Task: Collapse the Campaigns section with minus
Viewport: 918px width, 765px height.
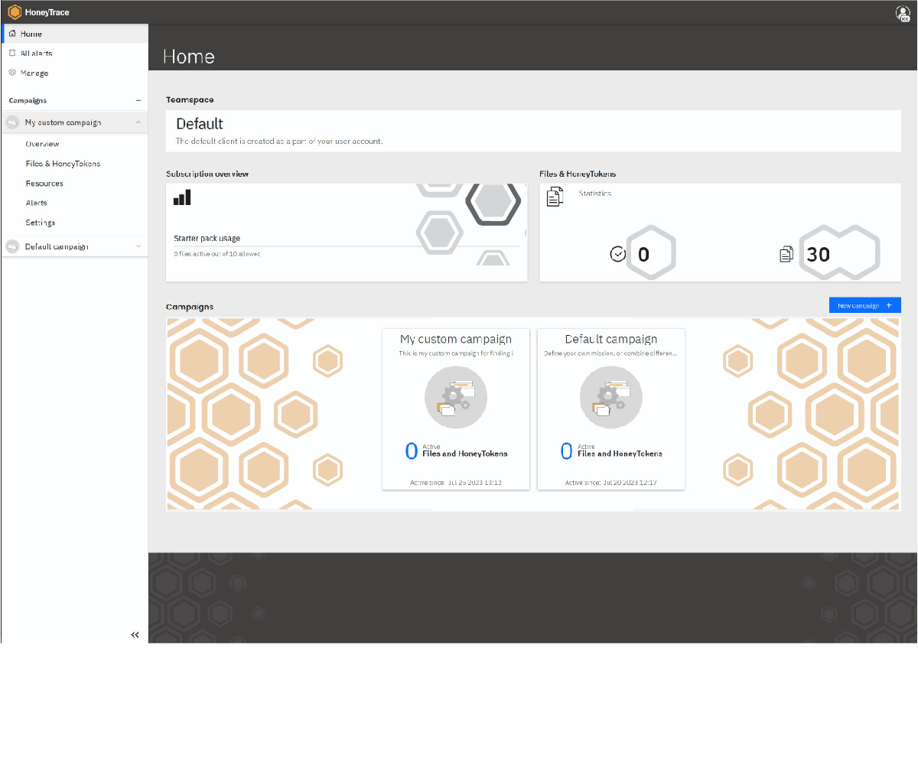Action: point(138,100)
